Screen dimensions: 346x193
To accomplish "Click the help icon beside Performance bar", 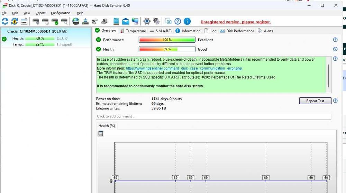I will [x=335, y=40].
